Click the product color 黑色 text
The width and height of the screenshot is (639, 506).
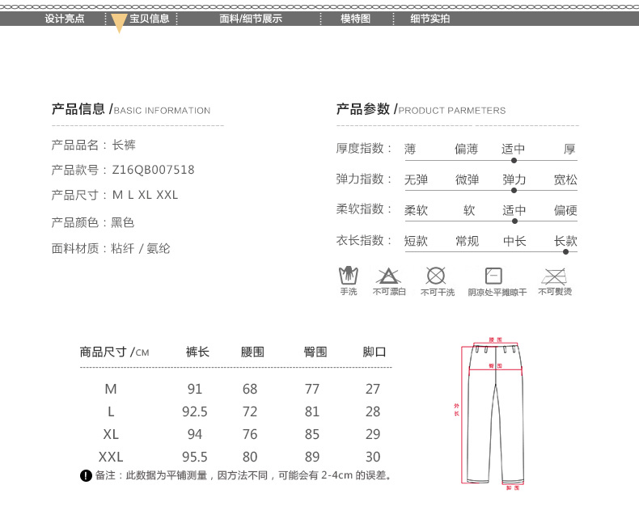[123, 222]
